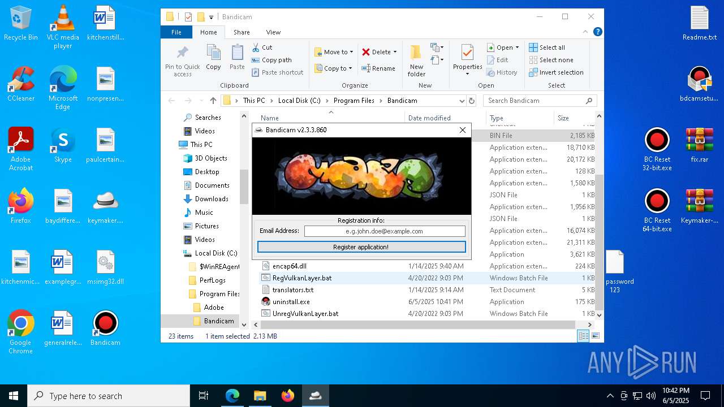Open BC Reset 64-bit.exe on desktop
This screenshot has width=724, height=407.
(657, 210)
